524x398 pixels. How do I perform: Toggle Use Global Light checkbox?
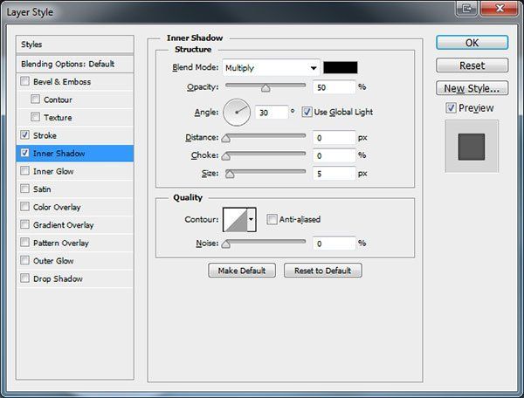coord(307,112)
